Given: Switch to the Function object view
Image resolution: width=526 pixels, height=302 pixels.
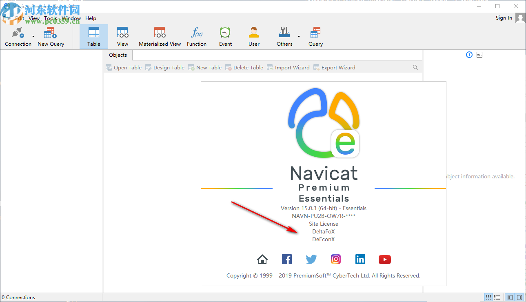Looking at the screenshot, I should pyautogui.click(x=196, y=36).
